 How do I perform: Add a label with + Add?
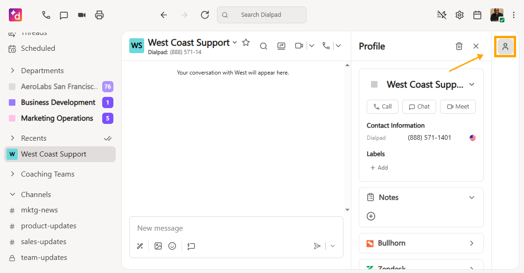click(x=379, y=168)
